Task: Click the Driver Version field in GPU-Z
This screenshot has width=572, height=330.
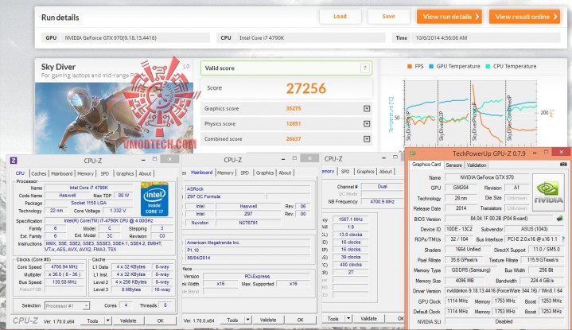Action: coord(504,291)
